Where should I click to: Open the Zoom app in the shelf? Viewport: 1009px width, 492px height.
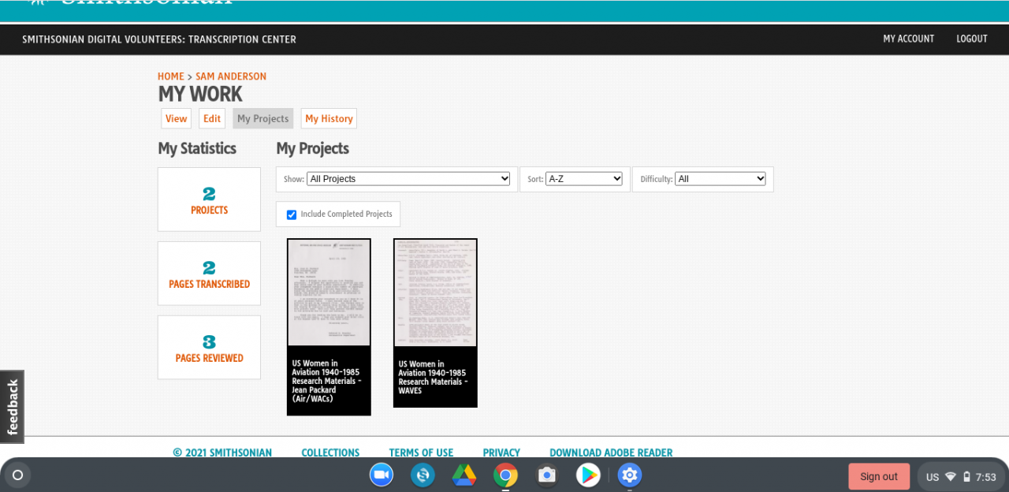[382, 475]
